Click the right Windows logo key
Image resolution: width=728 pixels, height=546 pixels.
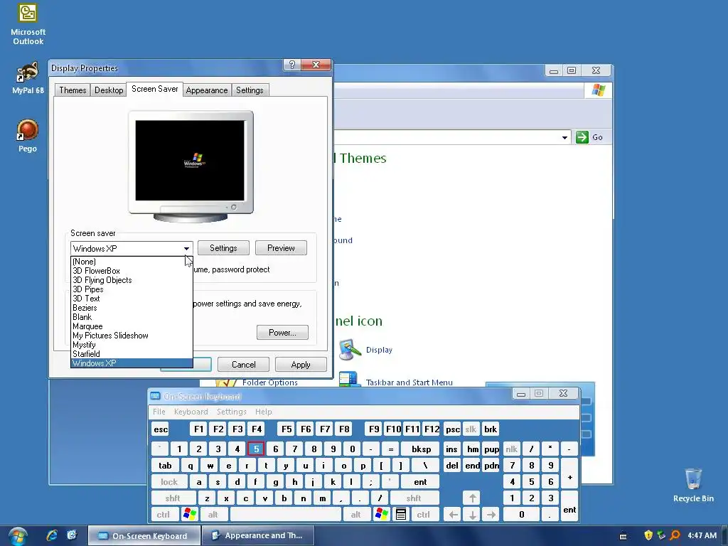pyautogui.click(x=381, y=514)
